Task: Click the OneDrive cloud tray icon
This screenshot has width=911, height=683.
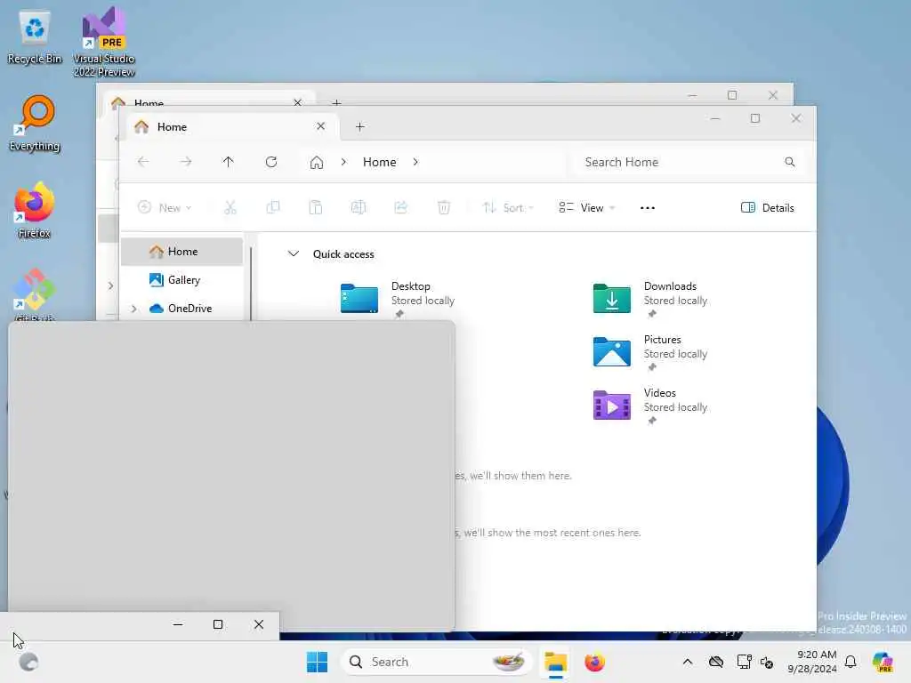Action: (716, 662)
